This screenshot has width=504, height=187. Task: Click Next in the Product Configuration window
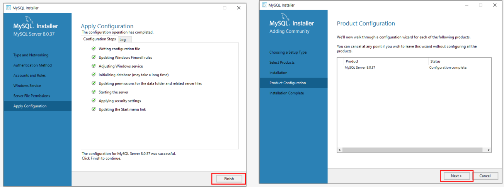click(456, 176)
